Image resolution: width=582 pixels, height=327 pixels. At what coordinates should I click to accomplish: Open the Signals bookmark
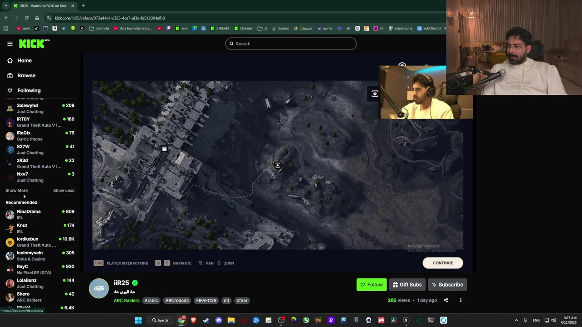click(281, 28)
